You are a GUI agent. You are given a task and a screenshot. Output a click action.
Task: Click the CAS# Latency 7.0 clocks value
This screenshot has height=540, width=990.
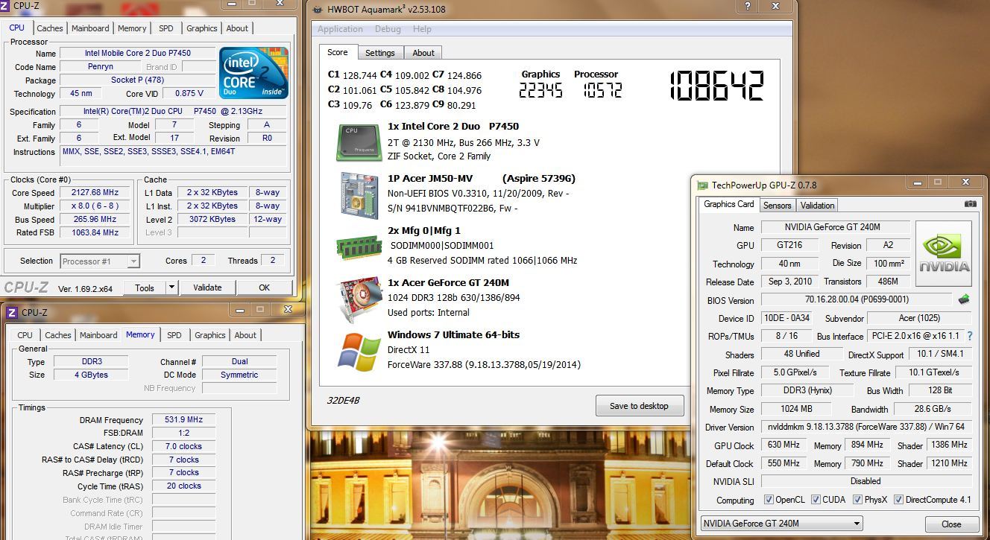[183, 446]
